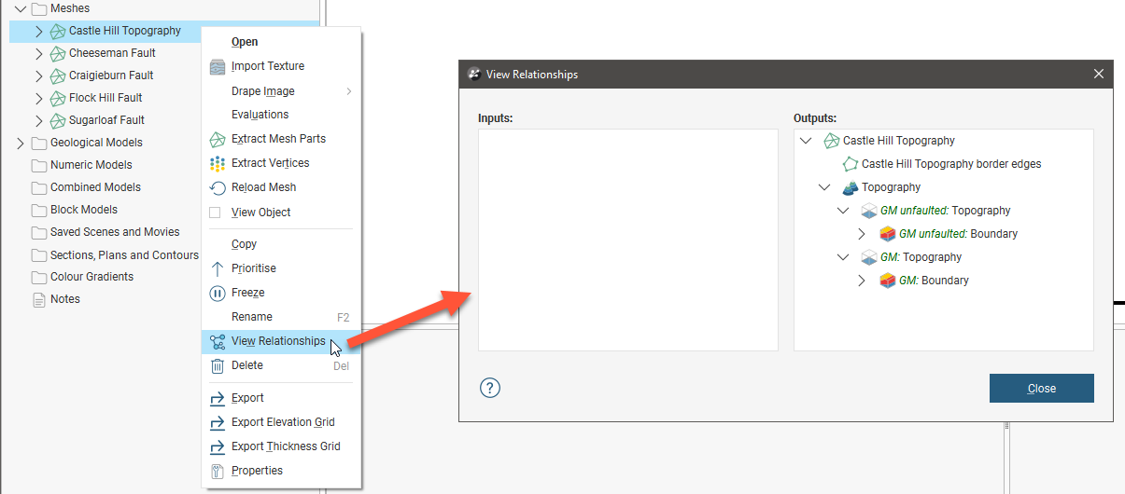Click the Properties icon in context menu
This screenshot has height=494, width=1125.
click(217, 471)
